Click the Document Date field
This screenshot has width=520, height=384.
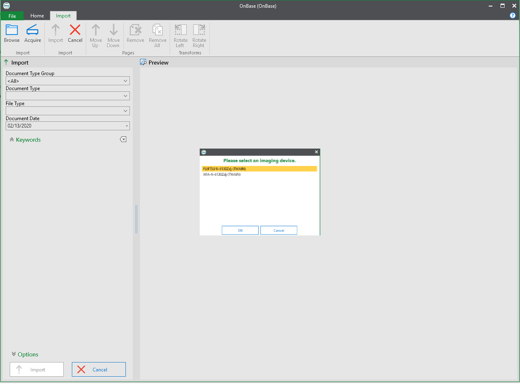click(68, 126)
